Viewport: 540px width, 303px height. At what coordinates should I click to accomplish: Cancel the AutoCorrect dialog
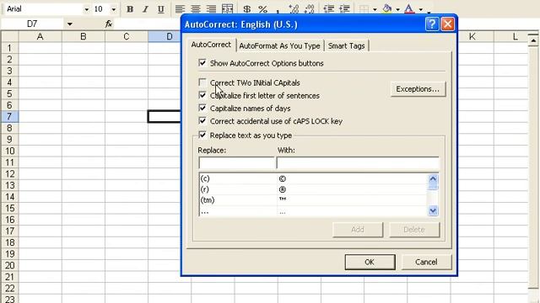coord(426,262)
